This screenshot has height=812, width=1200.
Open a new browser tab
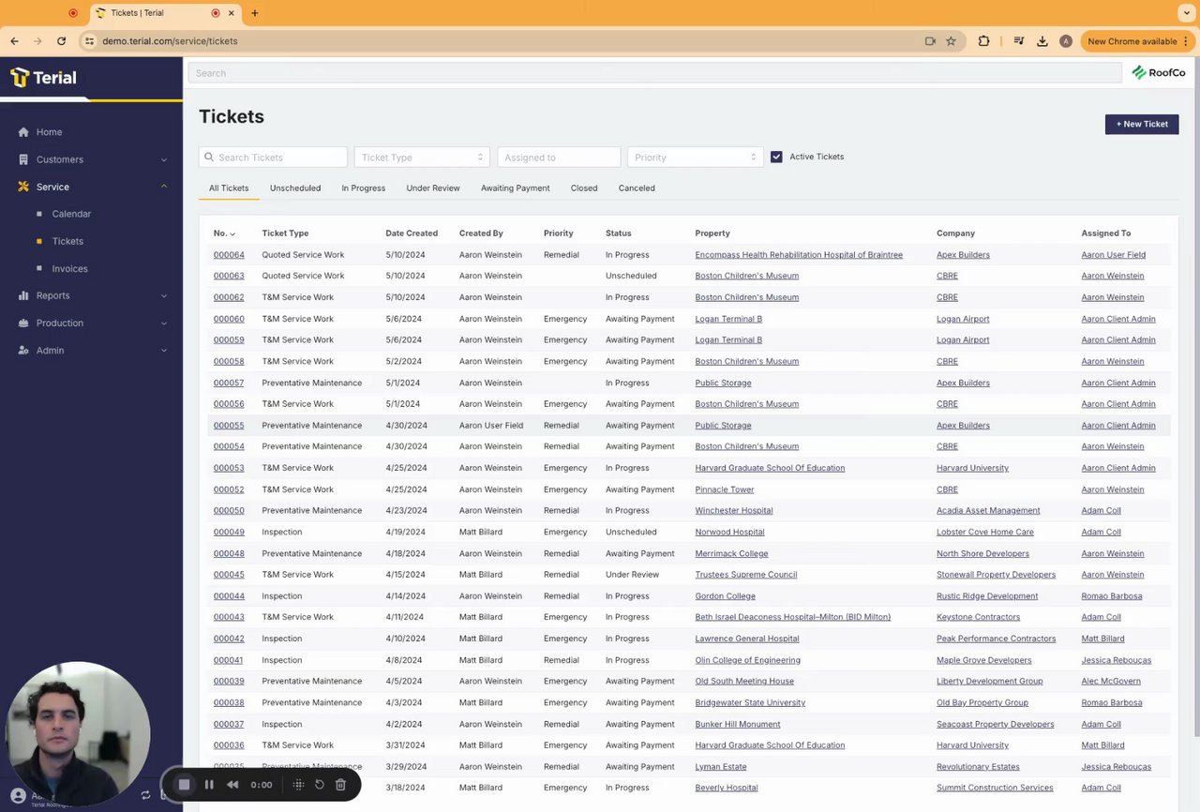click(x=254, y=13)
